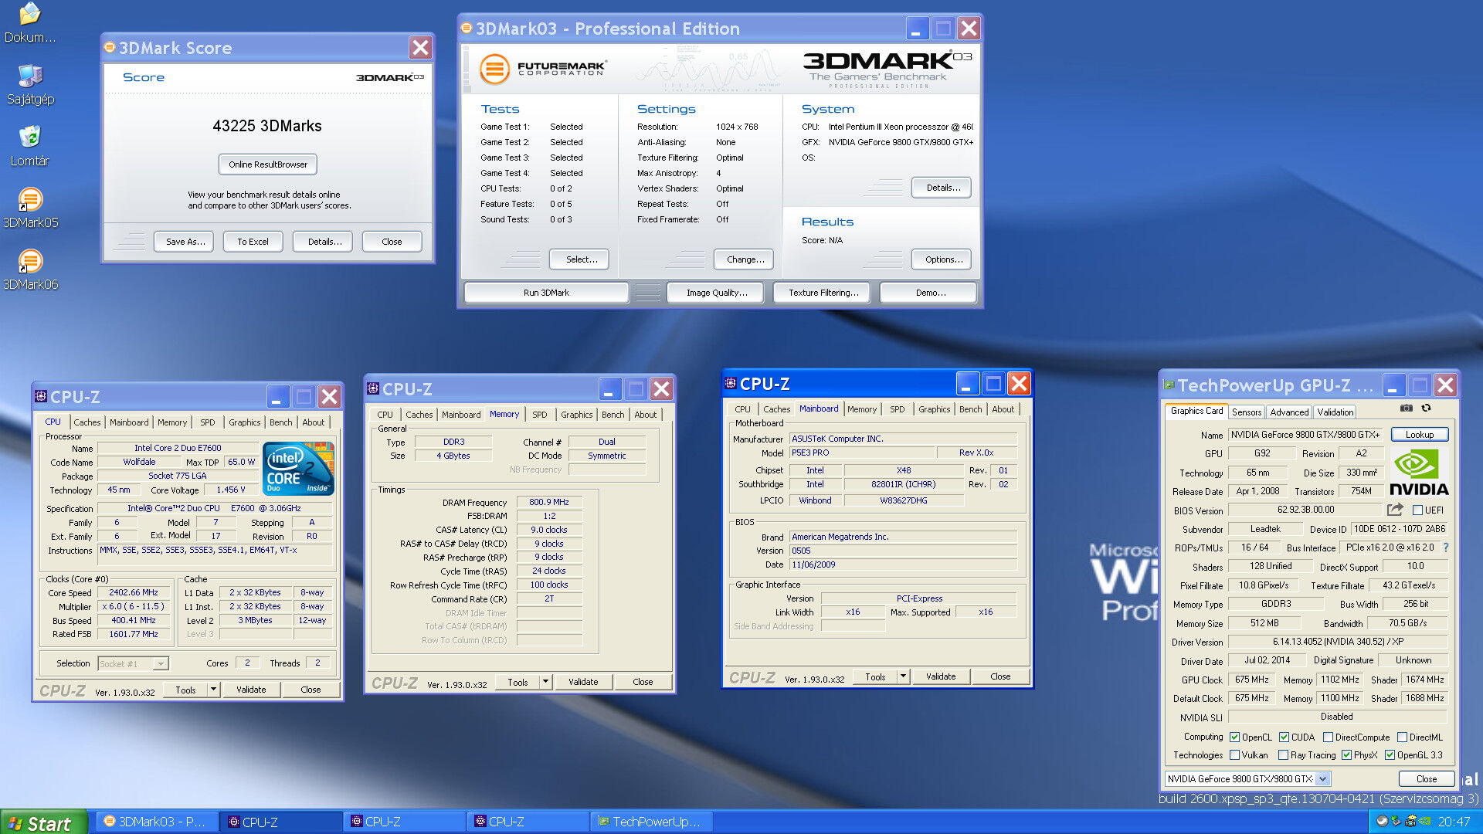Click the 3DMark03 window title bar icon
Screen dimensions: 1483x834
(467, 29)
